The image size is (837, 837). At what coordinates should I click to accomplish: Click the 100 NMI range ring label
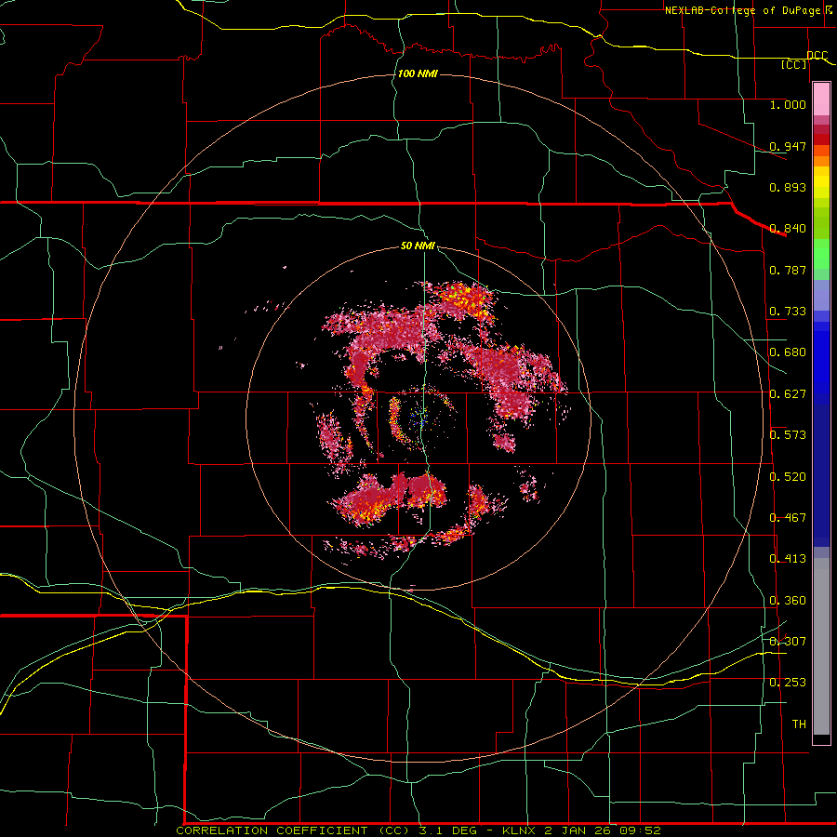[x=418, y=73]
